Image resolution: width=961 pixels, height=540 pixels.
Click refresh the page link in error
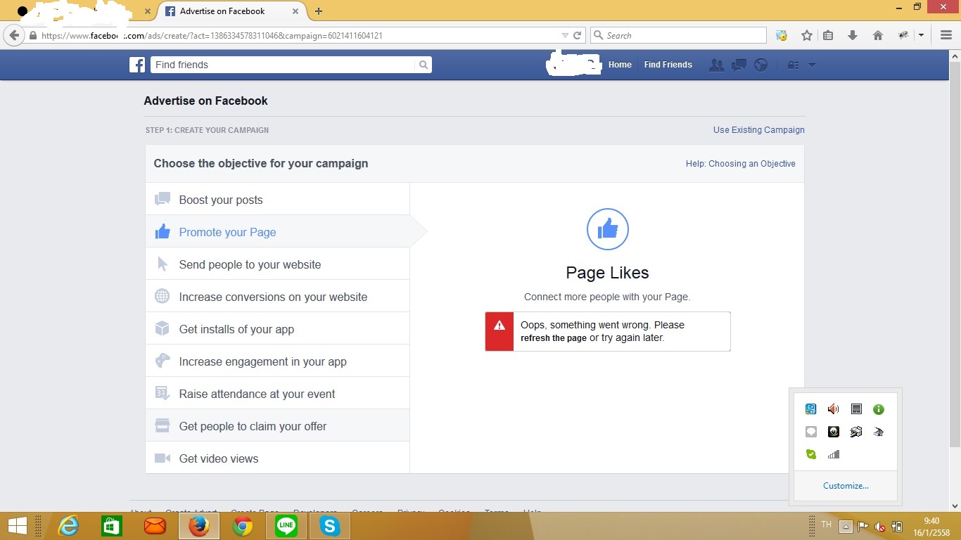click(x=554, y=338)
